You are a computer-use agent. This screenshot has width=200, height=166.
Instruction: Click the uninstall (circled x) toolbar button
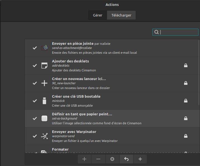[112, 159]
